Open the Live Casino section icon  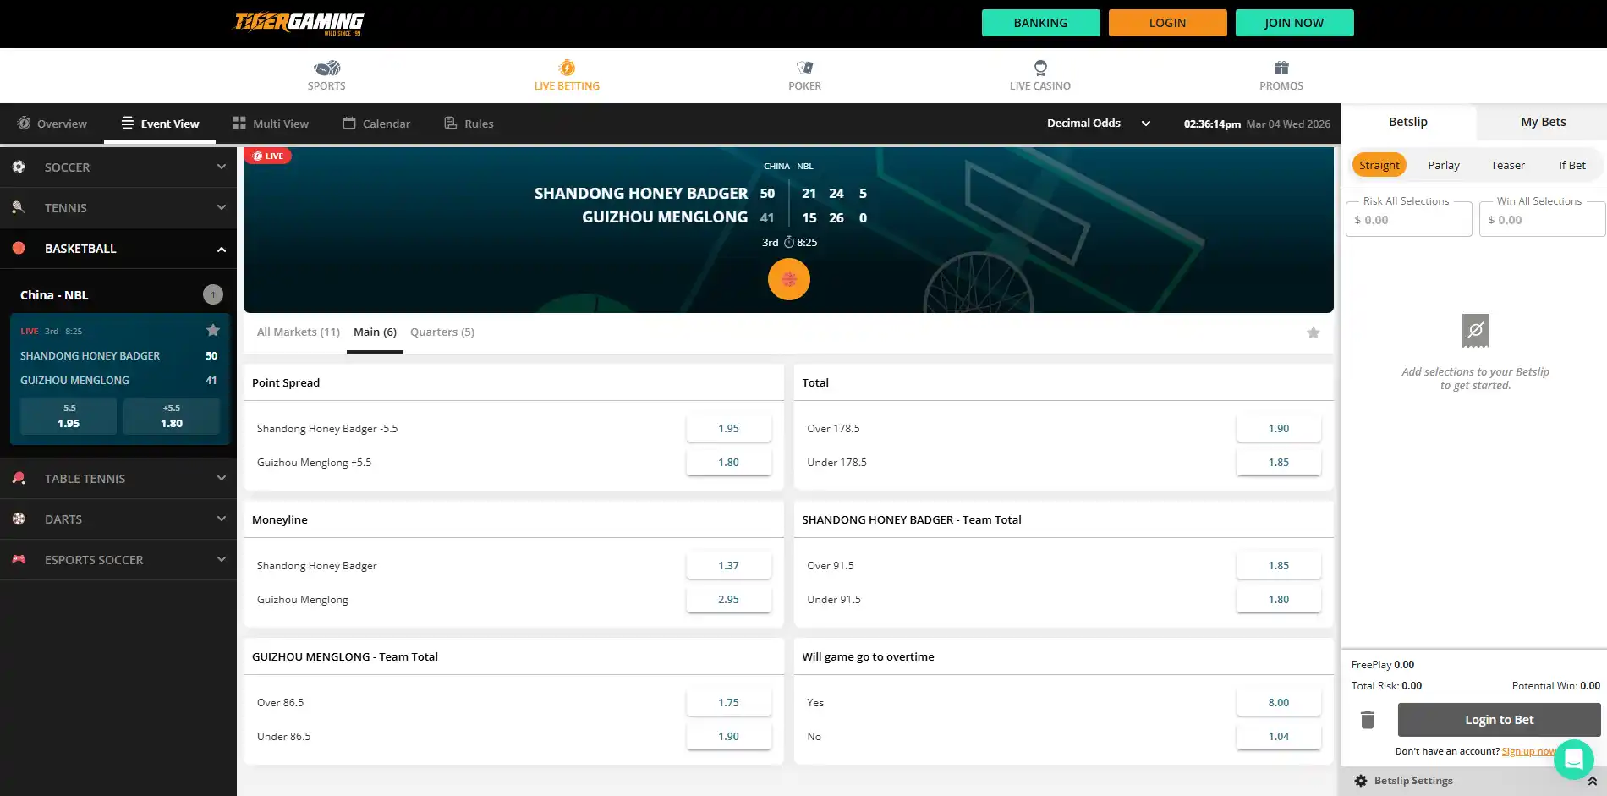point(1040,68)
